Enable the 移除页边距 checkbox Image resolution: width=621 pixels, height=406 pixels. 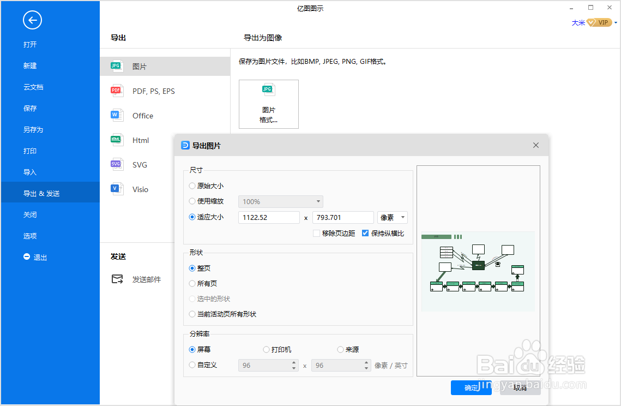[316, 233]
